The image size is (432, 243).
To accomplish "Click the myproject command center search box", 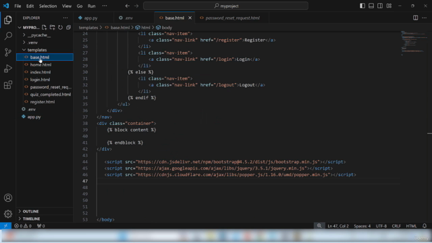I will [225, 6].
